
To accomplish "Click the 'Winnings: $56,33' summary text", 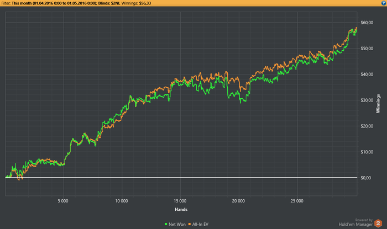I will pyautogui.click(x=136, y=3).
